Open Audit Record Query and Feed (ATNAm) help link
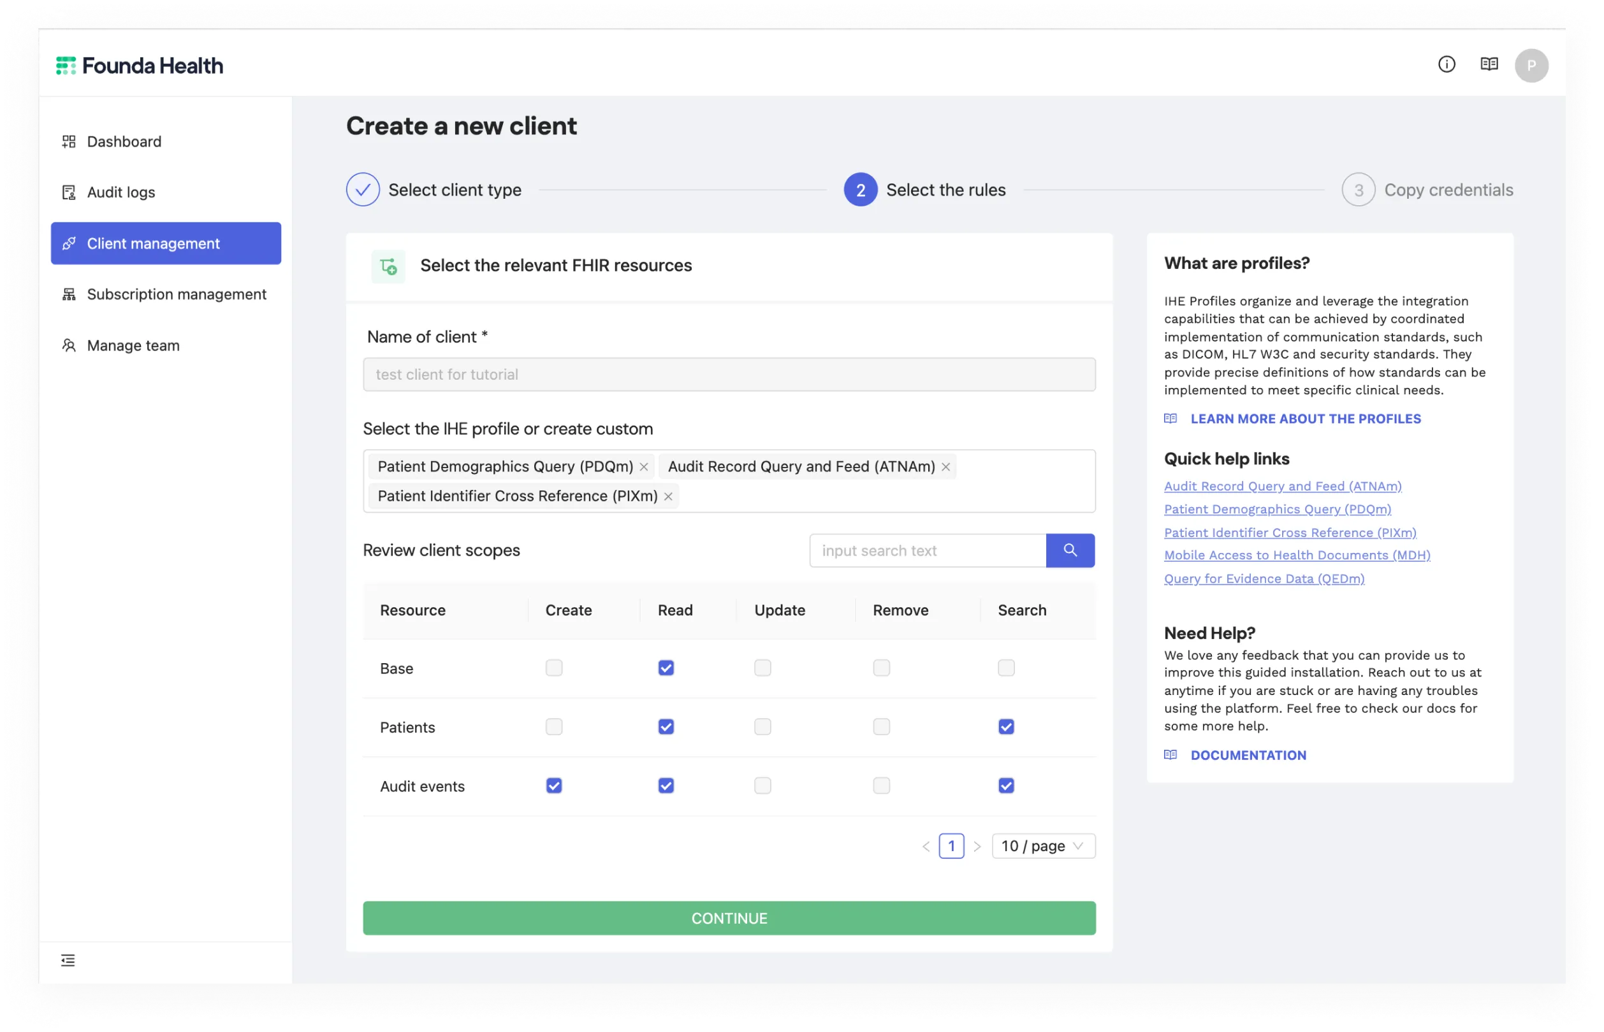This screenshot has height=1032, width=1604. pyautogui.click(x=1282, y=487)
